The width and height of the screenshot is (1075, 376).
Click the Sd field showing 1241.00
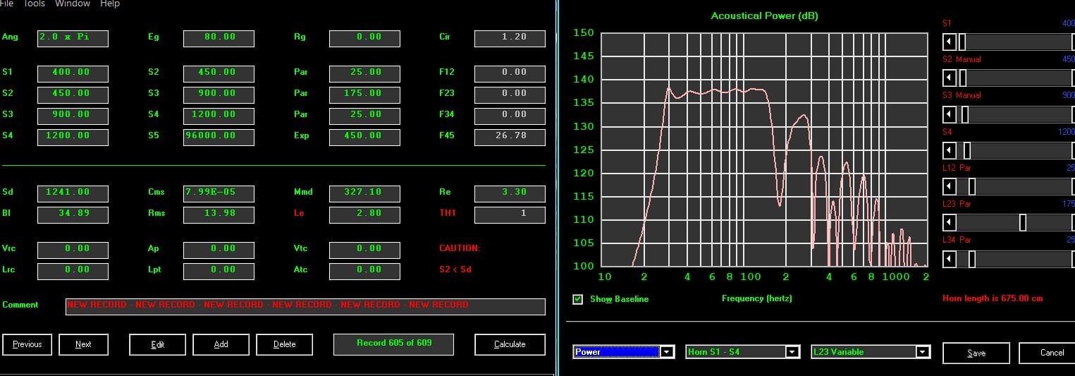click(73, 193)
